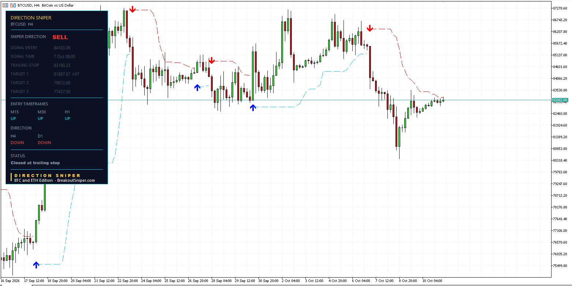572x286 pixels.
Task: Select the blue buy arrow near 30 Sep
Action: click(253, 108)
